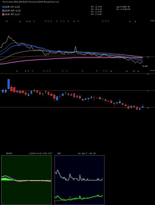Click the ADX panel heading label
The height and width of the screenshot is (205, 155).
[60, 153]
